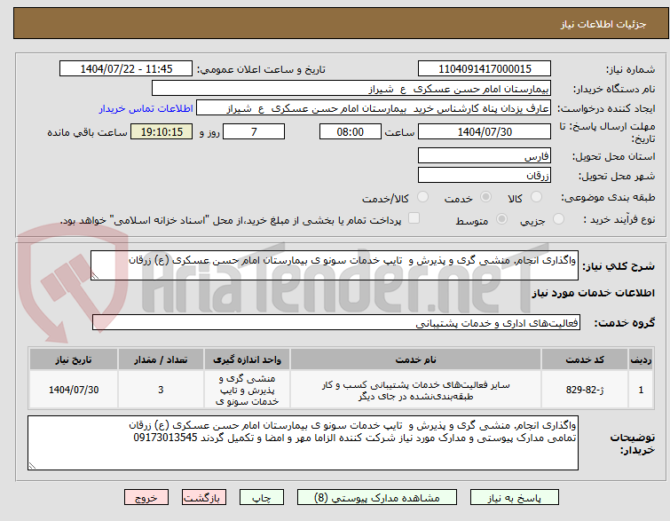Open the اطلاعات تماس خریدار link

click(146, 108)
